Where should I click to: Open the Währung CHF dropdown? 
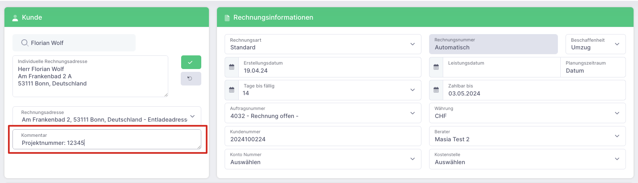point(527,113)
